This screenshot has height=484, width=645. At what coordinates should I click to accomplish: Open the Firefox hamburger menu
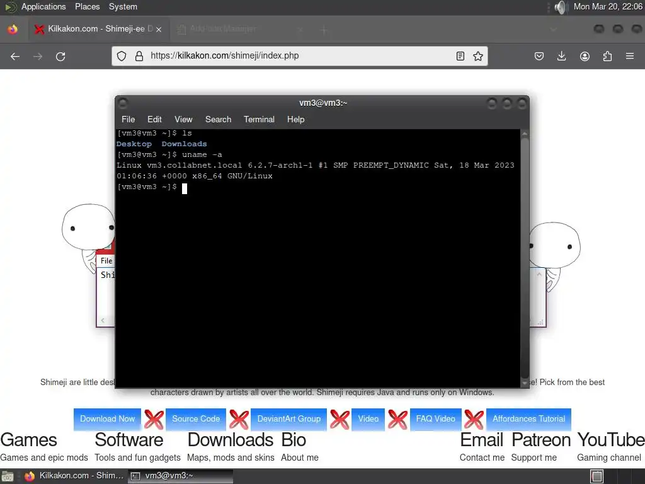coord(630,56)
